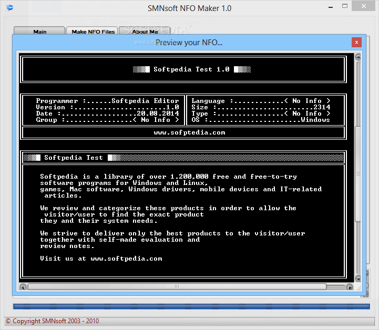Click the horizontal scroll left arrow

[23, 287]
